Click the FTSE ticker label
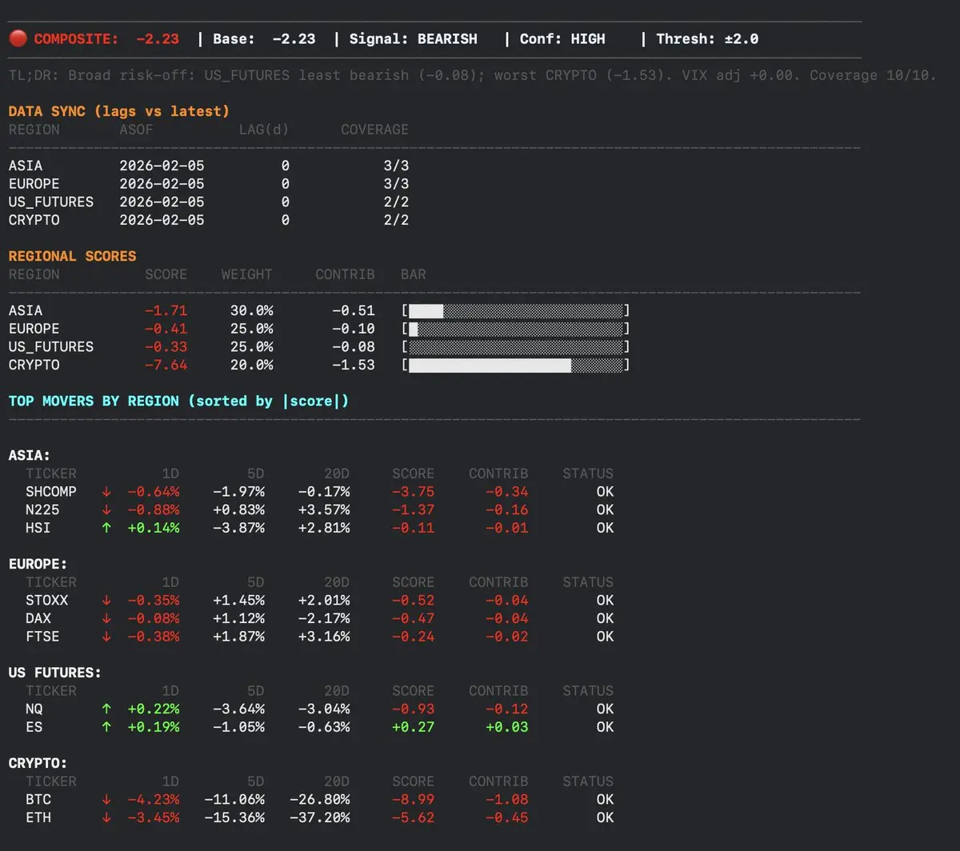 [x=42, y=637]
